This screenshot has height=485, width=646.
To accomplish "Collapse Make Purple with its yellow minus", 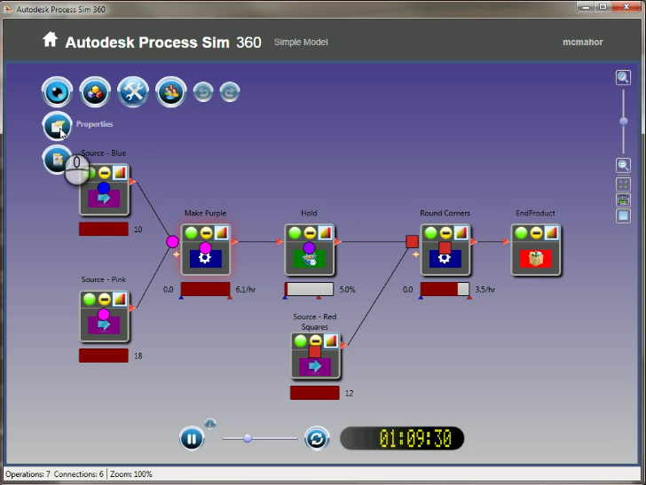I will click(x=207, y=233).
